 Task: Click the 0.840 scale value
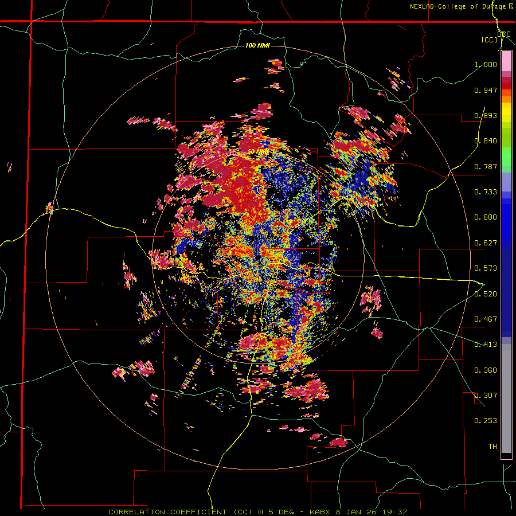point(486,141)
